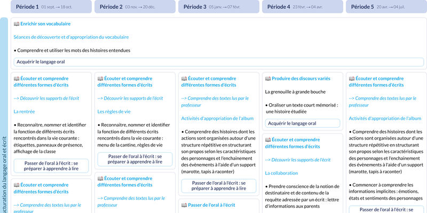Image resolution: width=427 pixels, height=213 pixels.
Task: Click the book icon beside Passer de l'oral à l'écrit title
Action: [184, 205]
